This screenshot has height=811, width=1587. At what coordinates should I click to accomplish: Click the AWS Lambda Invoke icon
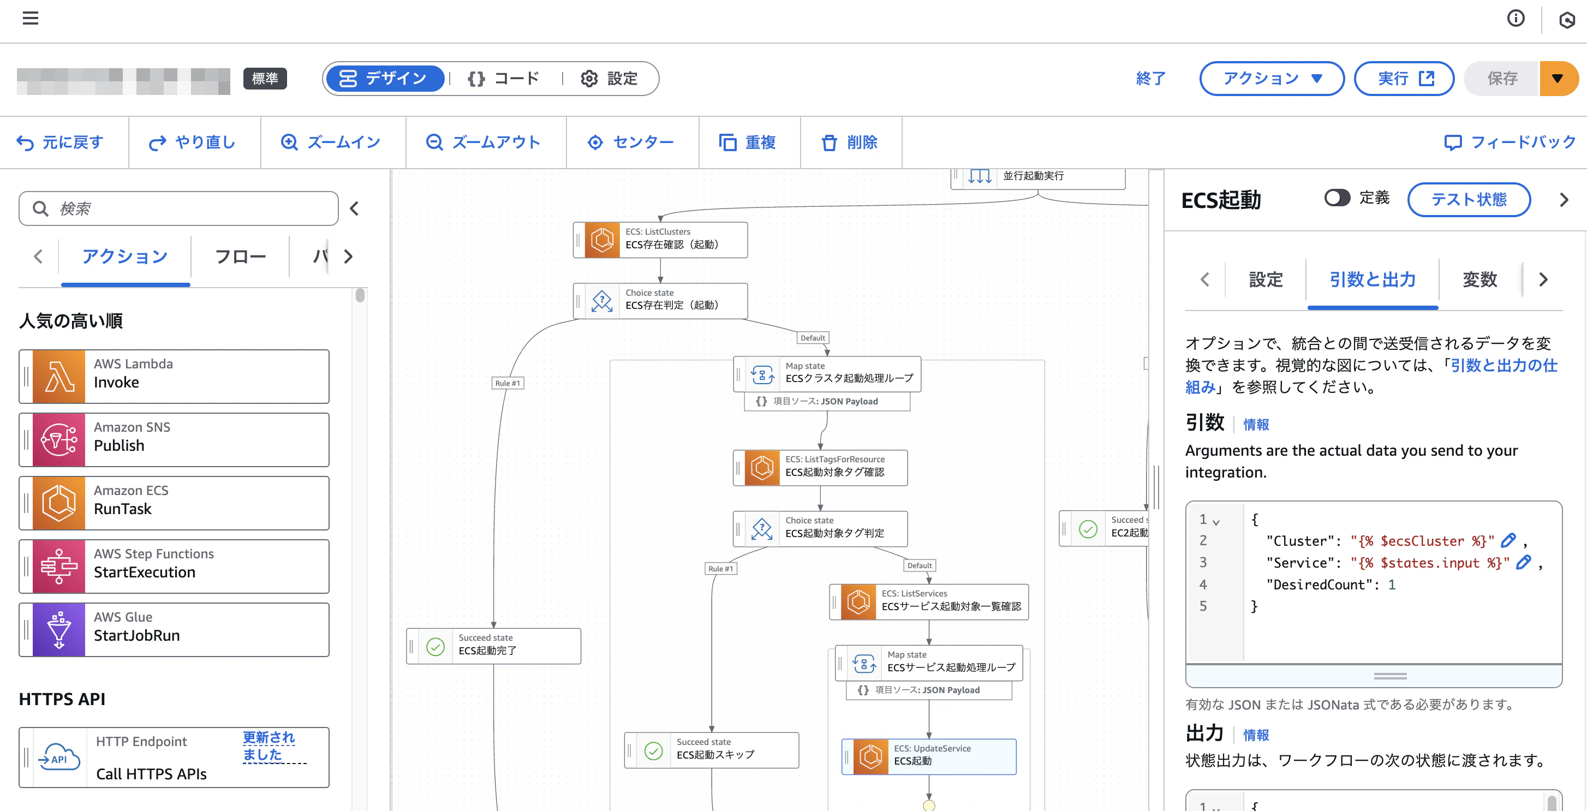point(58,377)
